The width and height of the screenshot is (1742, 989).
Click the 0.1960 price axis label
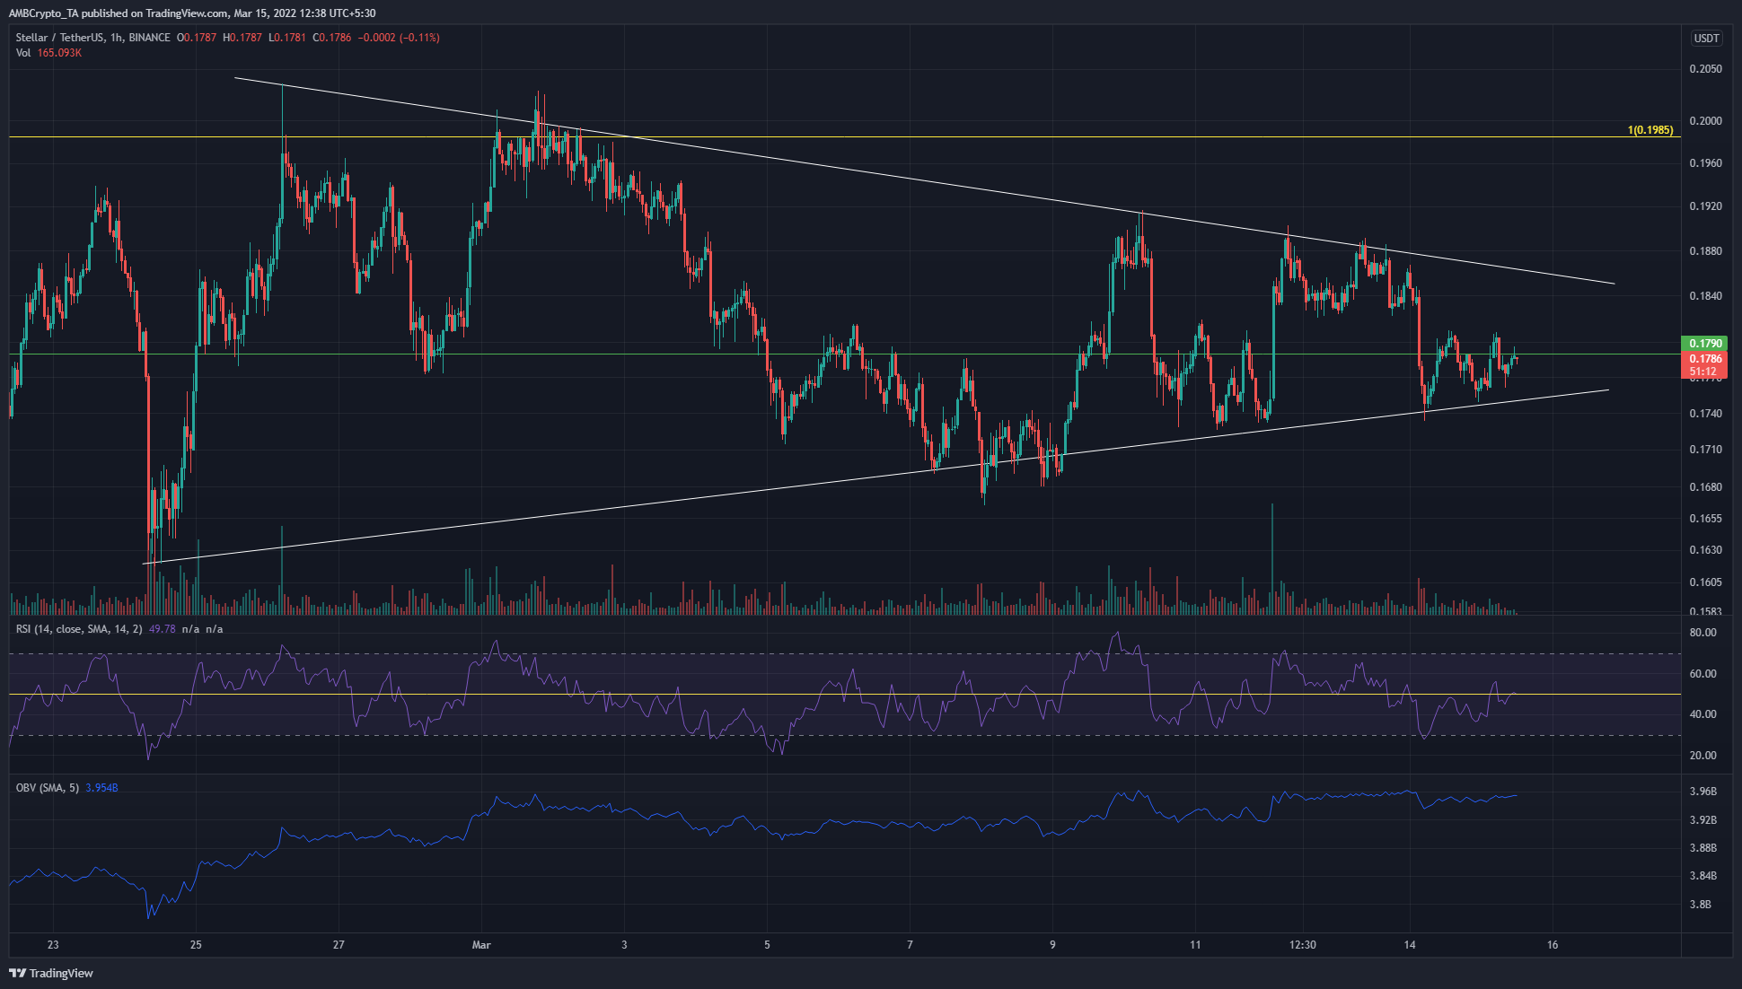tap(1705, 163)
